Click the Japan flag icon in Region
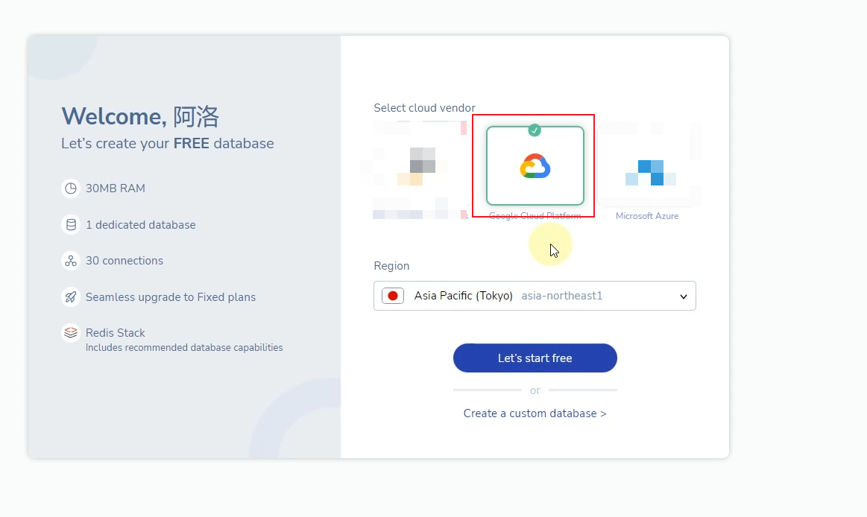867x517 pixels. 393,296
